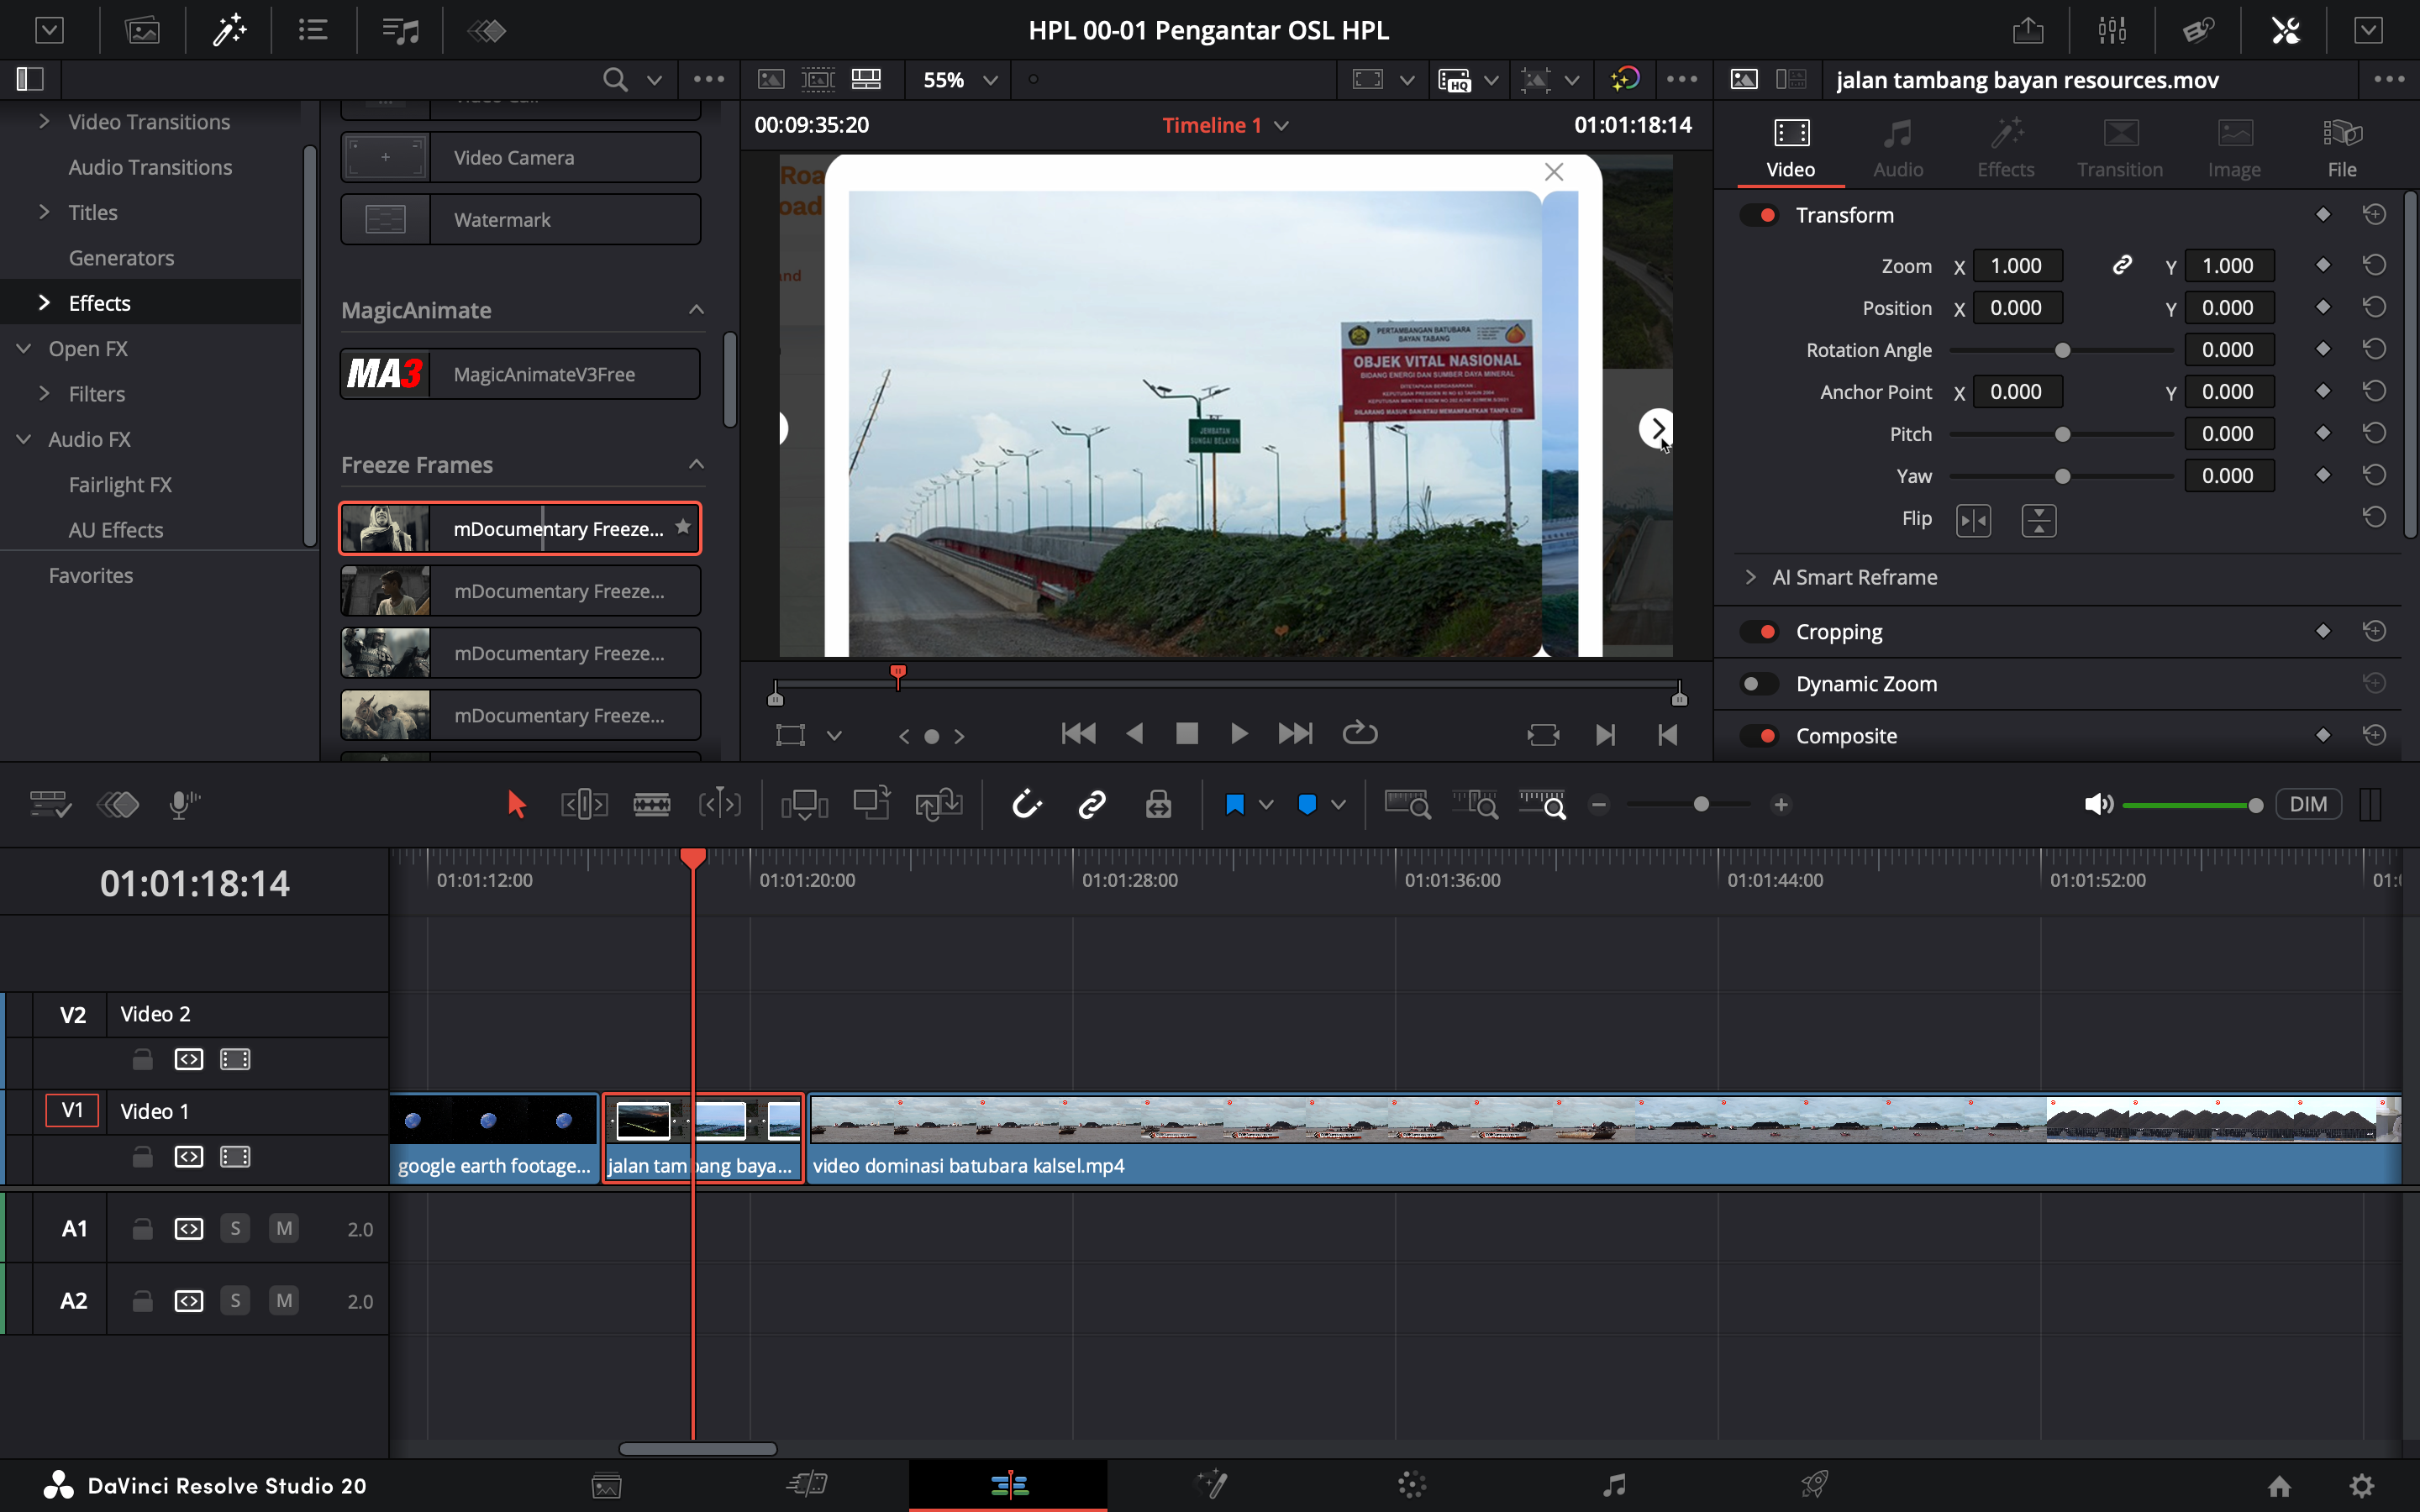This screenshot has height=1512, width=2420.
Task: Open the Fusion page icon
Action: pyautogui.click(x=1212, y=1484)
